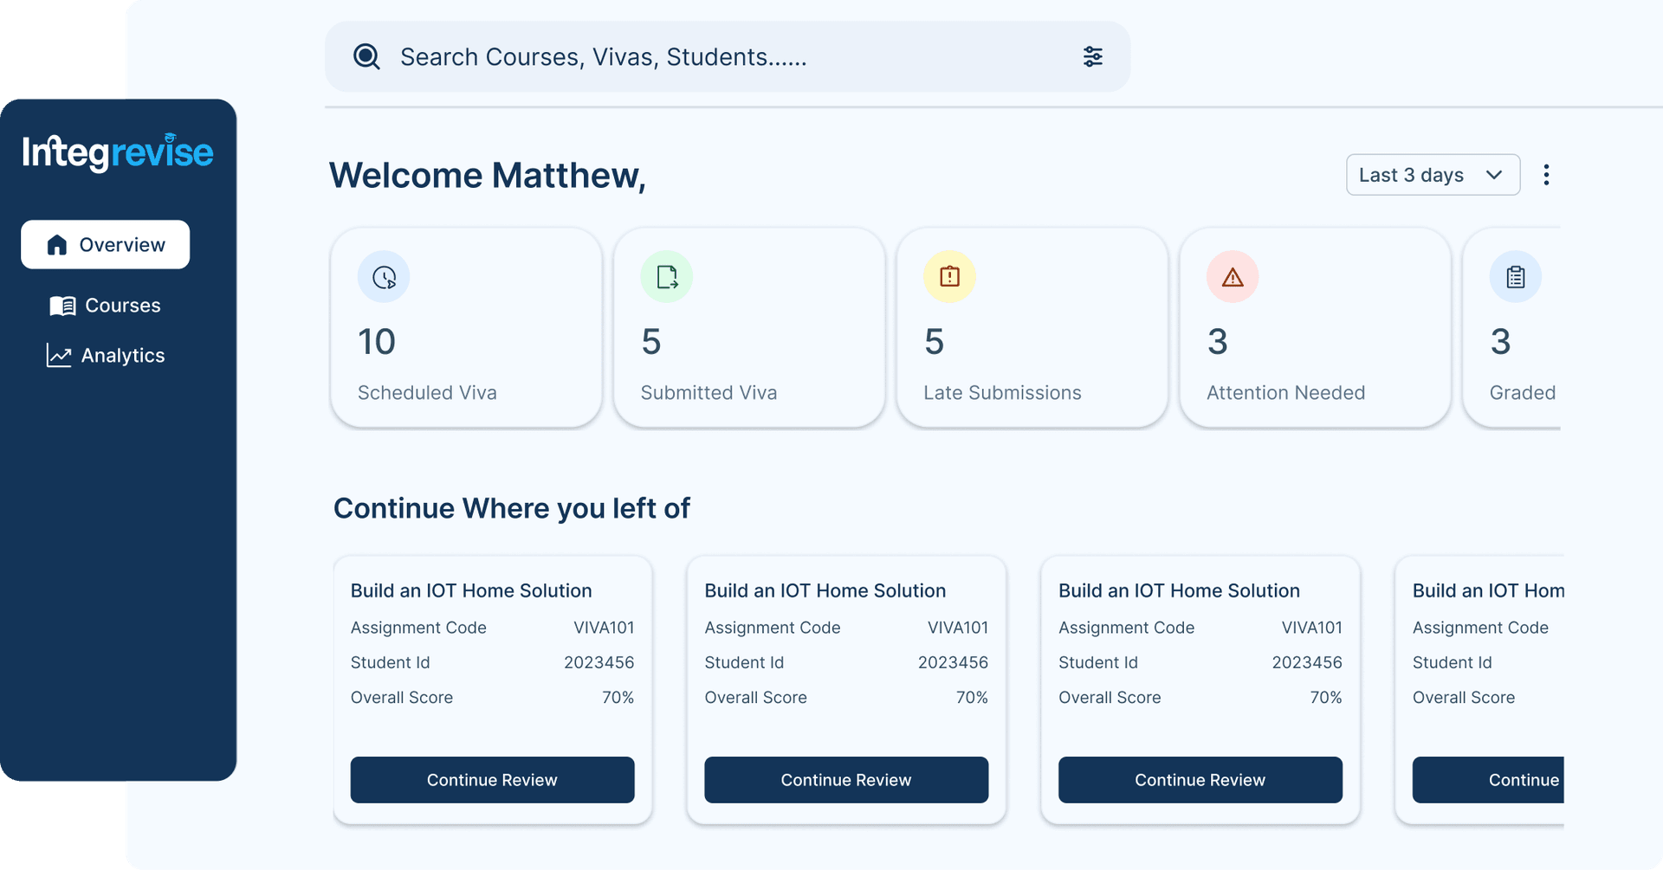Expand the date range chevron
This screenshot has height=870, width=1663.
click(x=1493, y=174)
